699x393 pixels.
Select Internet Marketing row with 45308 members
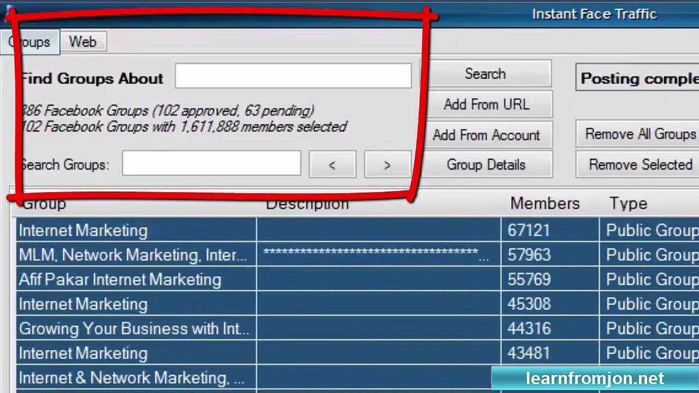[357, 304]
